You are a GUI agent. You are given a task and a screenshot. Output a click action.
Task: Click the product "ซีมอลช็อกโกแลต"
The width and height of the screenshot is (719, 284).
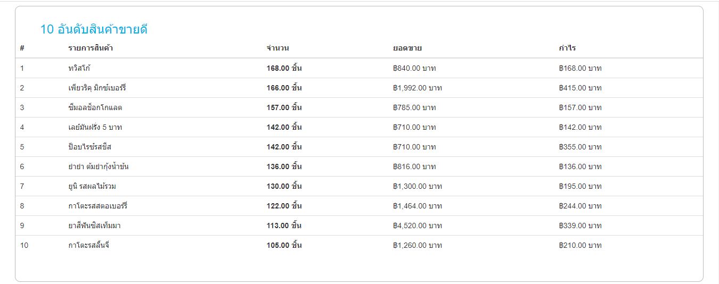click(x=95, y=107)
